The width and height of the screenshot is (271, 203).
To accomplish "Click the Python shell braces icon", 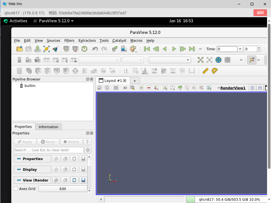I will coord(191,71).
